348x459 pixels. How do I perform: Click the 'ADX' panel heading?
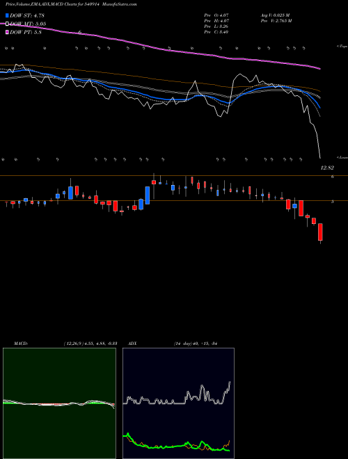[132, 344]
